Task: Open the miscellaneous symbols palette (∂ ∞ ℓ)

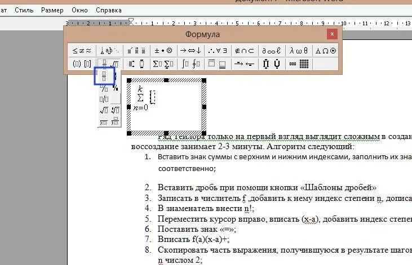Action: click(272, 51)
